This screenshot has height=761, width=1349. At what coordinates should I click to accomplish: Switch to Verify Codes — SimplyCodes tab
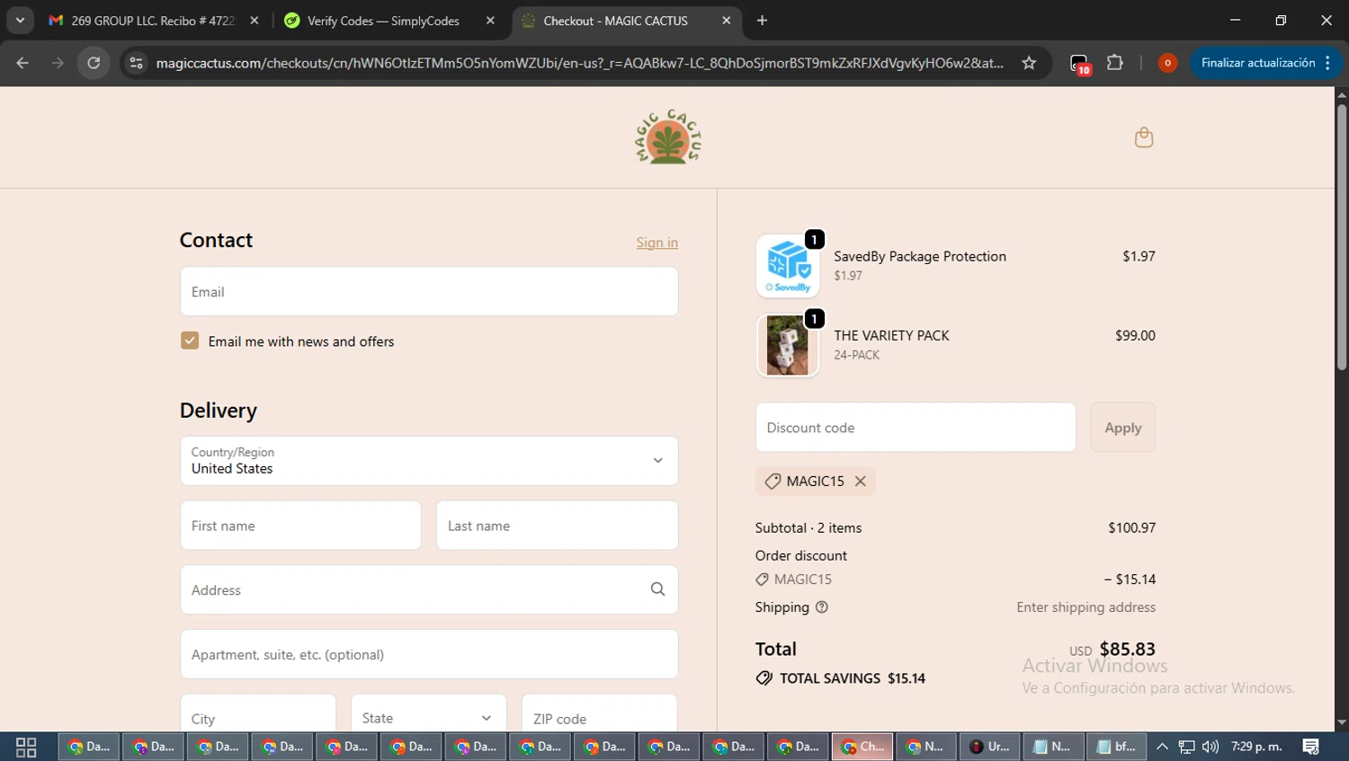point(382,21)
